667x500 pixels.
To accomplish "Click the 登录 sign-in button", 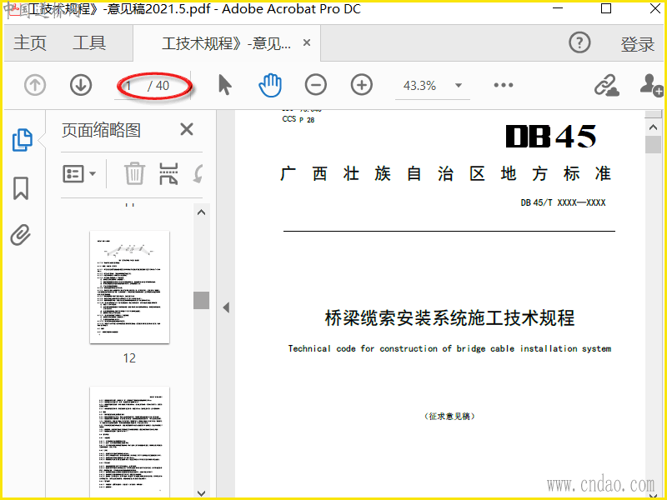I will pyautogui.click(x=637, y=44).
